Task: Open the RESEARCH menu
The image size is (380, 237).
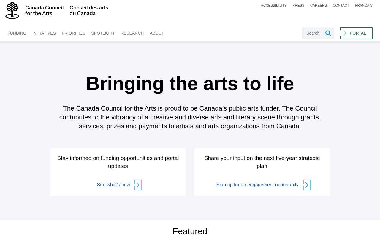Action: (132, 33)
